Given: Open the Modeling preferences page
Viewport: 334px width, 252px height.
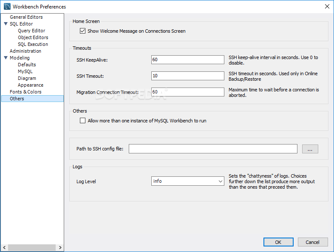Looking at the screenshot, I should pos(20,58).
